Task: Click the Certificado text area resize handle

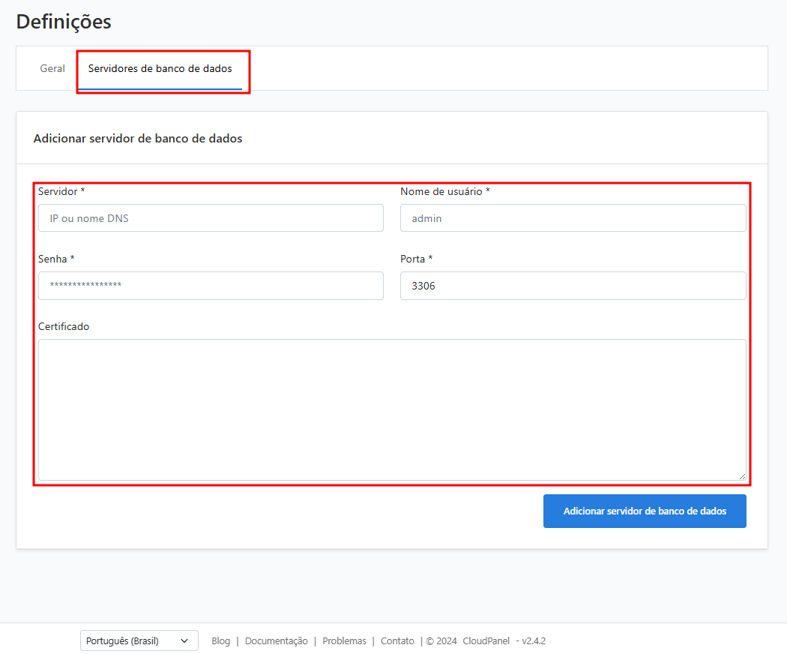Action: (x=742, y=475)
